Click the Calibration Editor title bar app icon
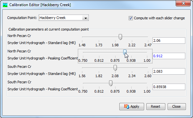This screenshot has width=193, height=118. tap(5, 5)
